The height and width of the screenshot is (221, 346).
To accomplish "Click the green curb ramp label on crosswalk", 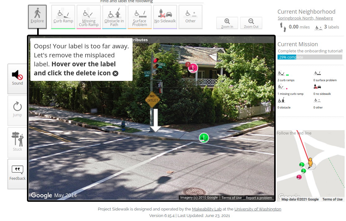I will (x=204, y=138).
